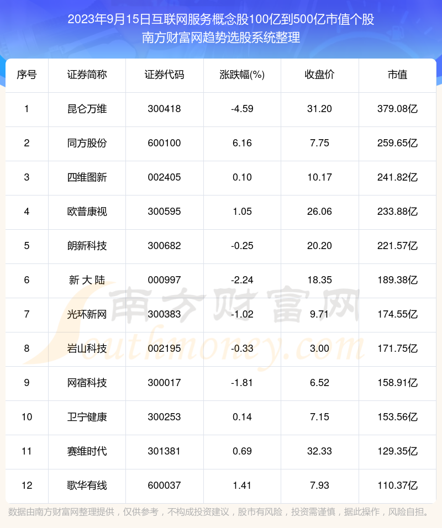442x528 pixels.
Task: Select stock name 昆仑万维
Action: (87, 109)
